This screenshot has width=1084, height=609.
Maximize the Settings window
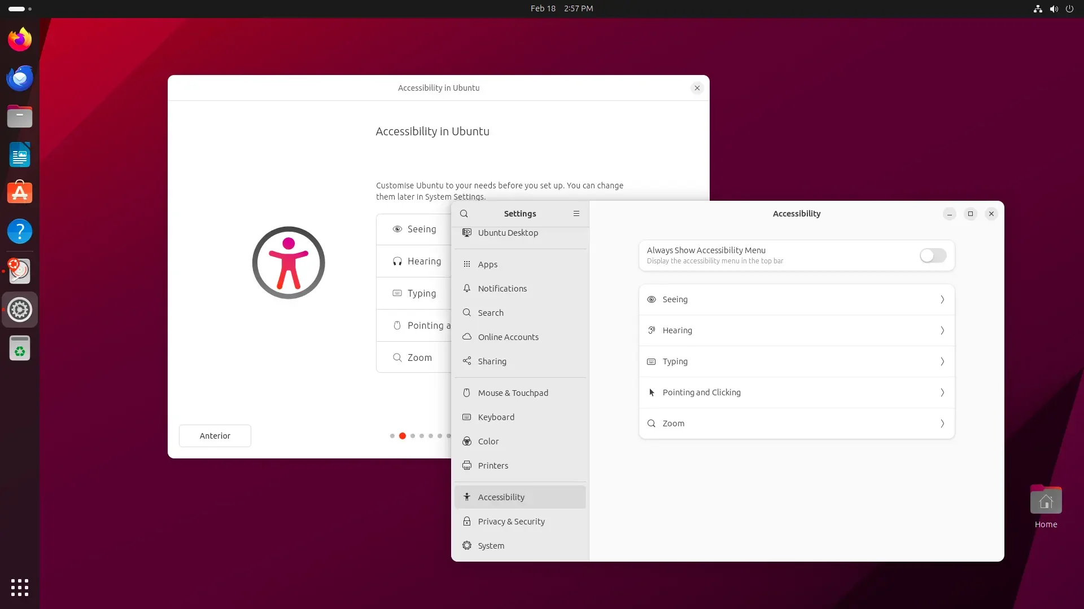(x=971, y=214)
